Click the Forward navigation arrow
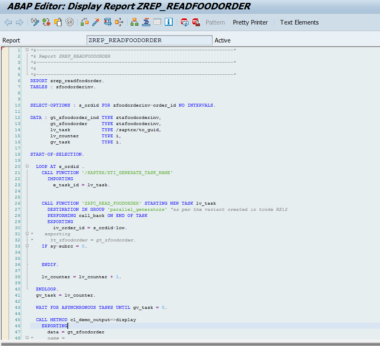 pos(19,22)
